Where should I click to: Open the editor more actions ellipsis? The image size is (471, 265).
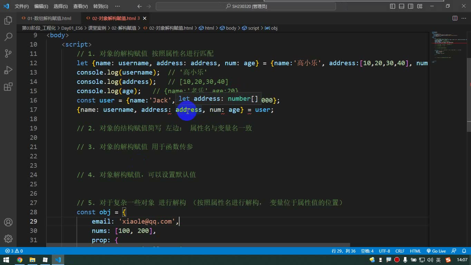[464, 18]
